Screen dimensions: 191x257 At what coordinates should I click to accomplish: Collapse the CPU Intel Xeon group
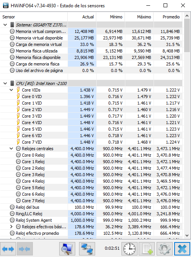5,83
